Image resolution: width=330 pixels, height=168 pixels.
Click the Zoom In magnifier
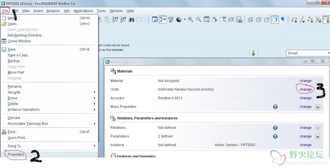pyautogui.click(x=191, y=20)
